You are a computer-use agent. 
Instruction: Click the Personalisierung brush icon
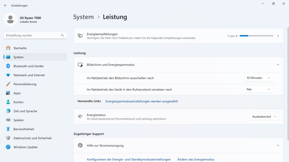point(8,84)
